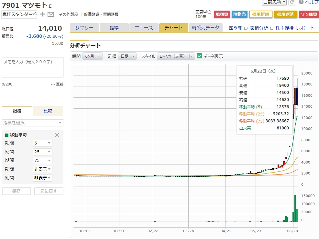The image size is (319, 239).
Task: Switch to the 比較 tab
Action: 48,111
